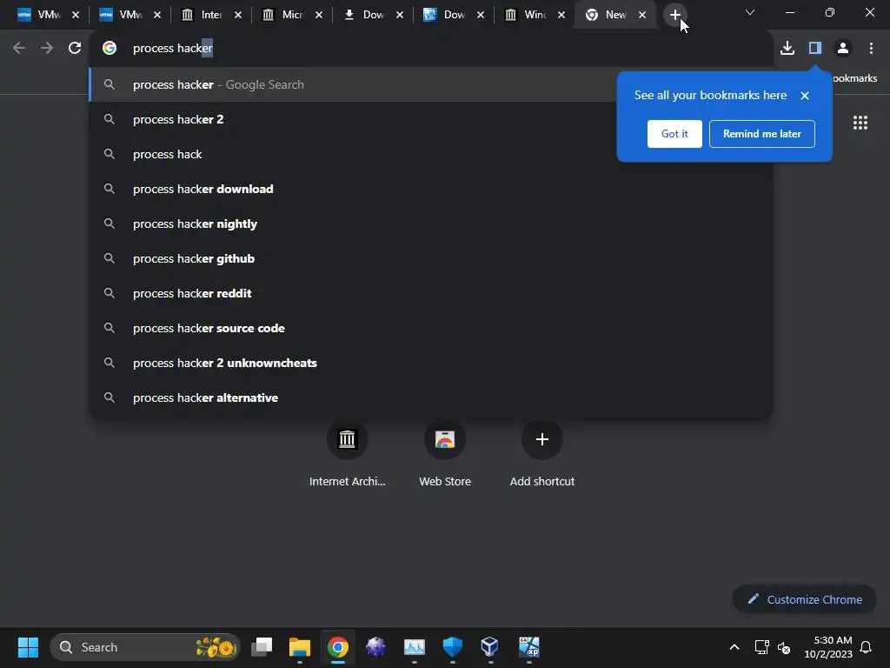The width and height of the screenshot is (890, 668).
Task: Click Got it in bookmarks bubble
Action: tap(674, 134)
